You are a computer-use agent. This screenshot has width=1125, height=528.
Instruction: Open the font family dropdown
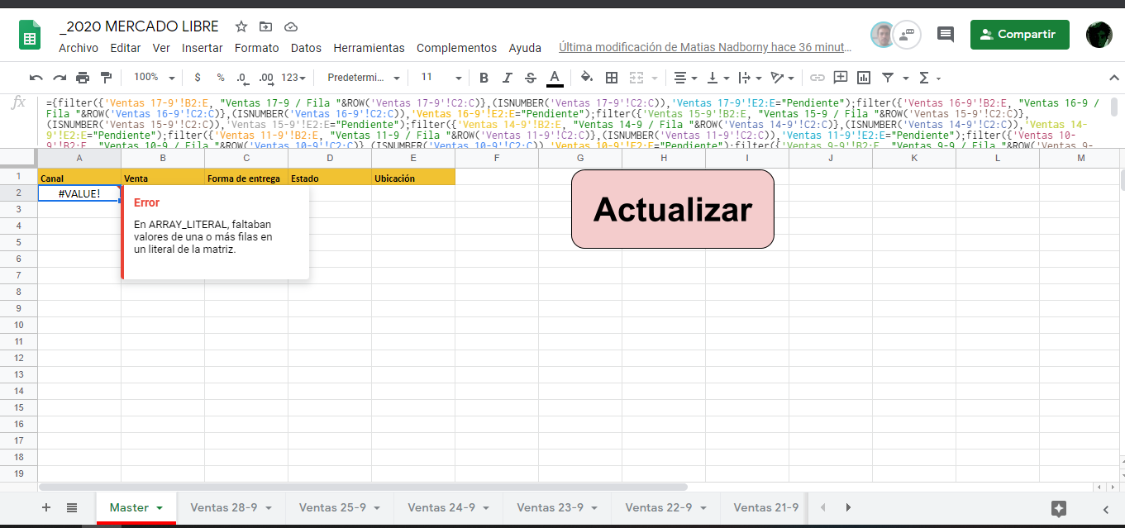364,78
